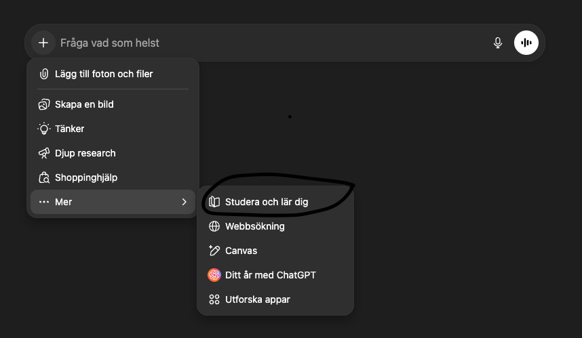The width and height of the screenshot is (582, 338).
Task: Click the three dots on Mer
Action: 44,202
